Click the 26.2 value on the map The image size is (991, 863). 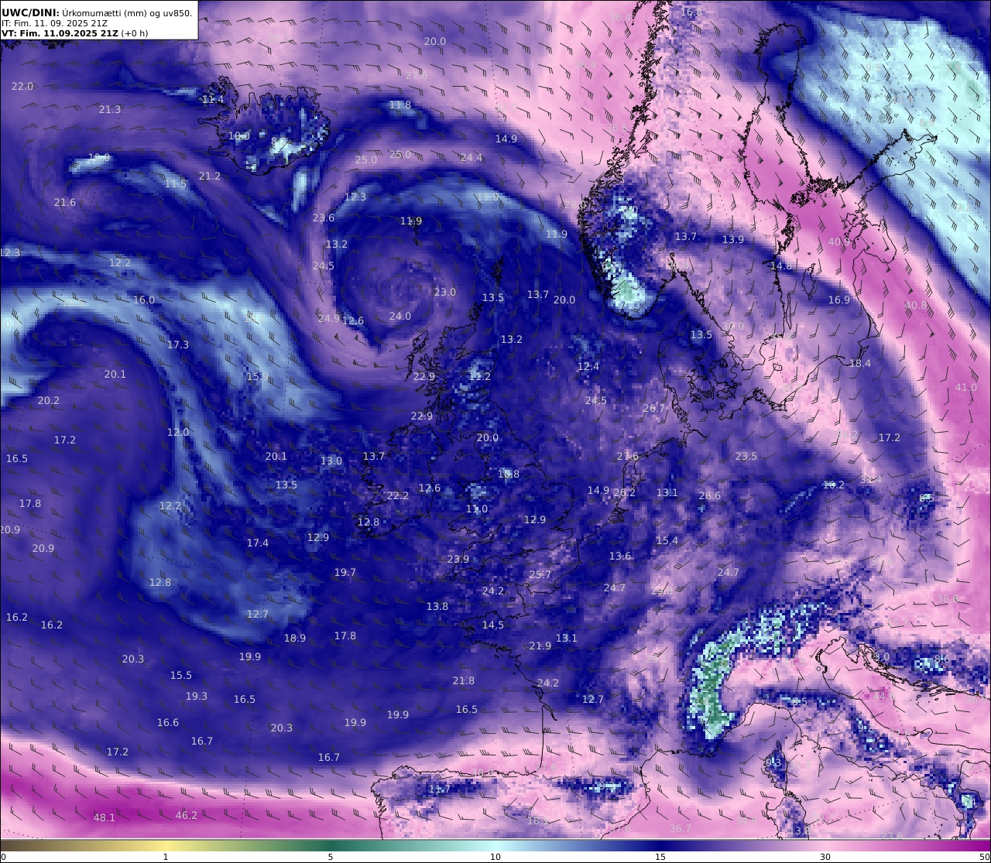click(625, 492)
